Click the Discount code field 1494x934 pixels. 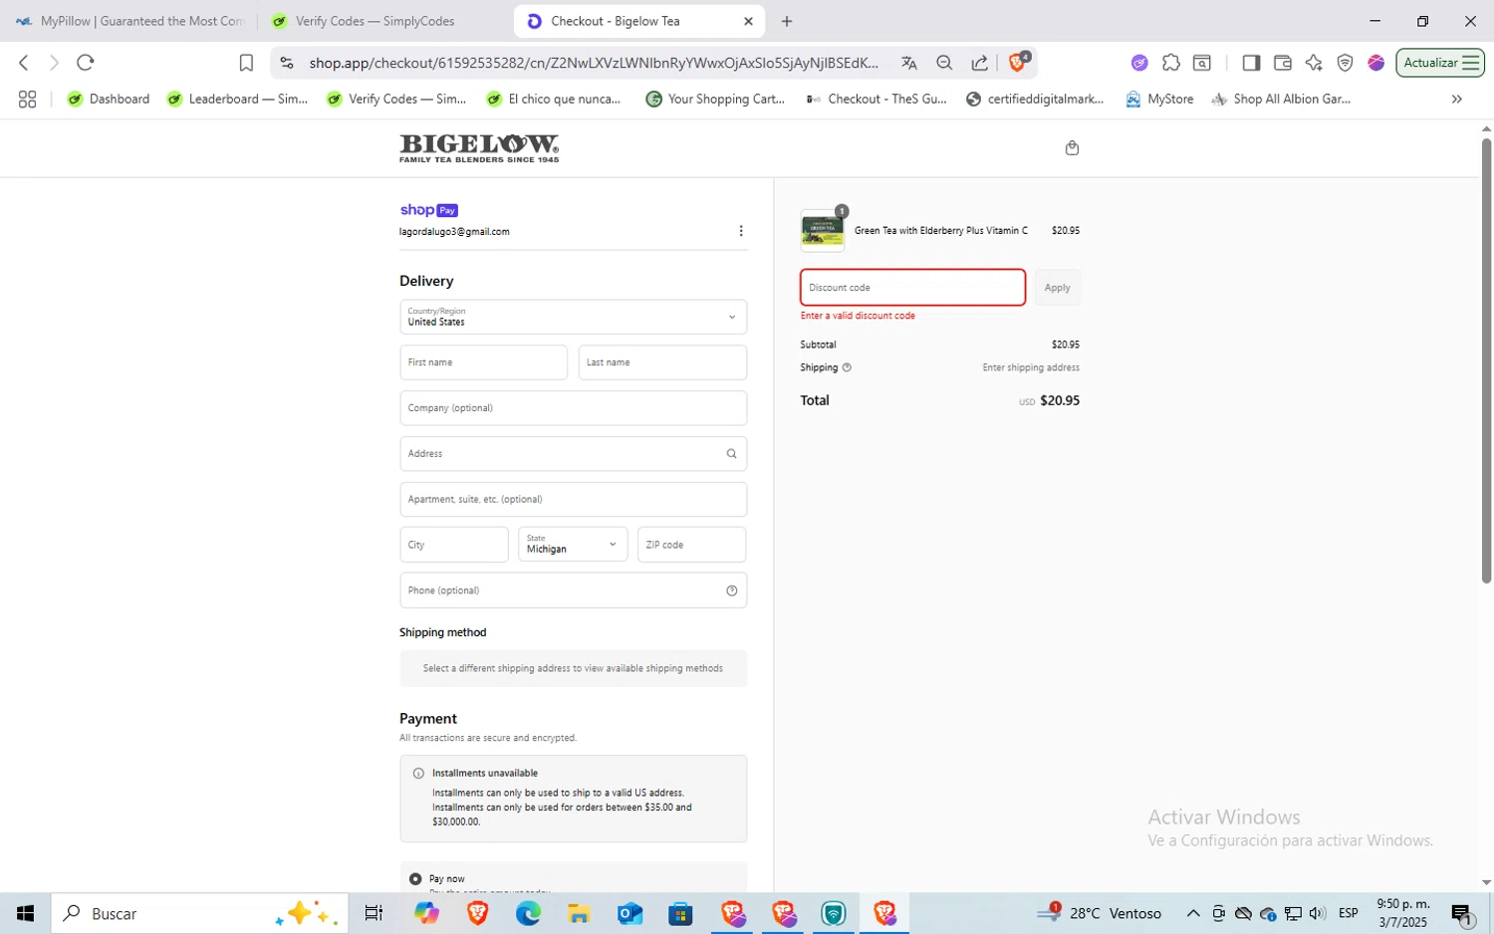tap(912, 288)
